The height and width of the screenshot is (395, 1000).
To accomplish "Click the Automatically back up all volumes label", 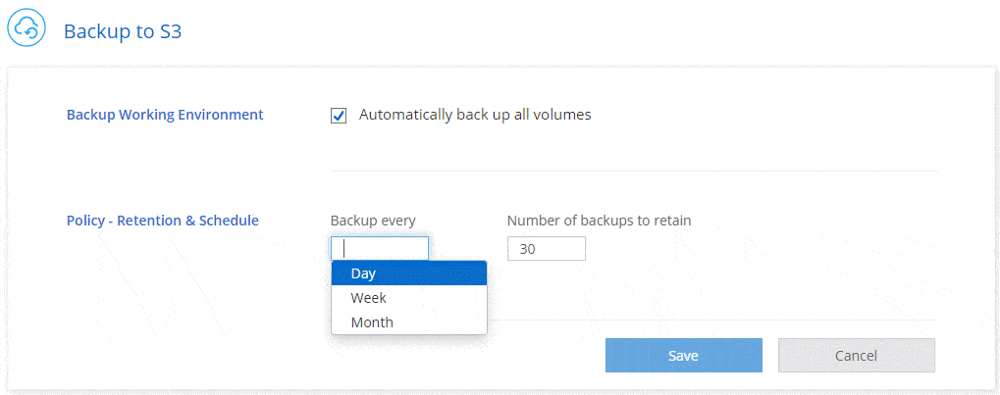I will coord(475,115).
